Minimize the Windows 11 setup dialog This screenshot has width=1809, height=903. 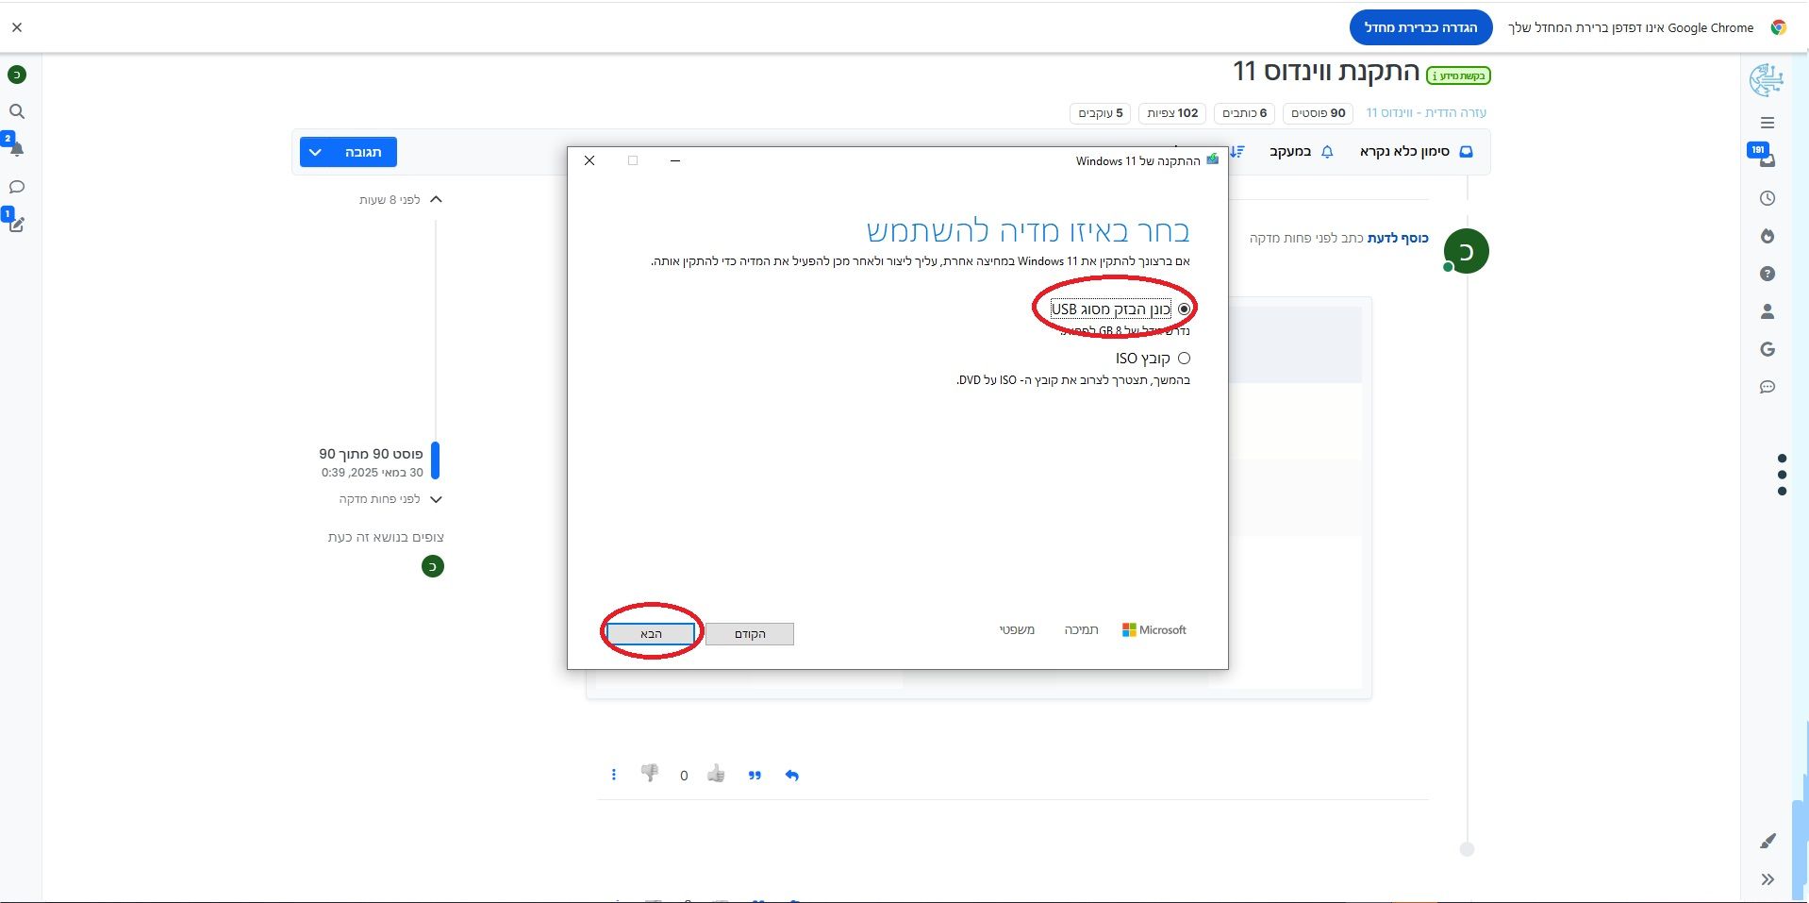[675, 160]
